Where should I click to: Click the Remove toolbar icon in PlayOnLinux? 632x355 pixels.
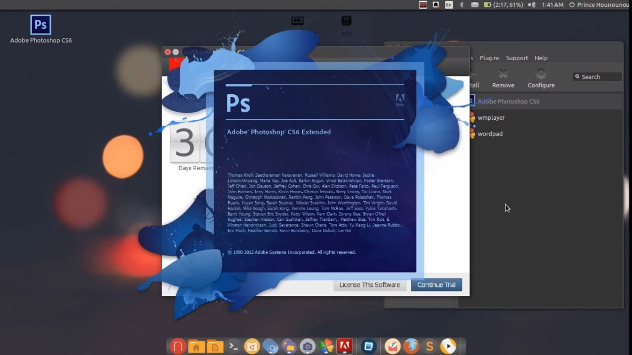pos(503,74)
